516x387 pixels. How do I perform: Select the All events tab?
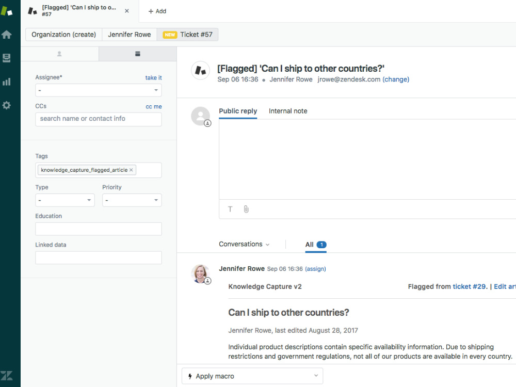click(316, 245)
